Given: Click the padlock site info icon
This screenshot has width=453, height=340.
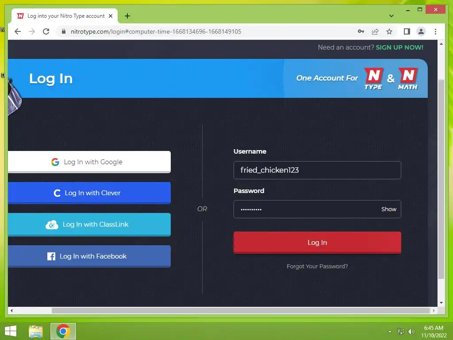Looking at the screenshot, I should 64,31.
